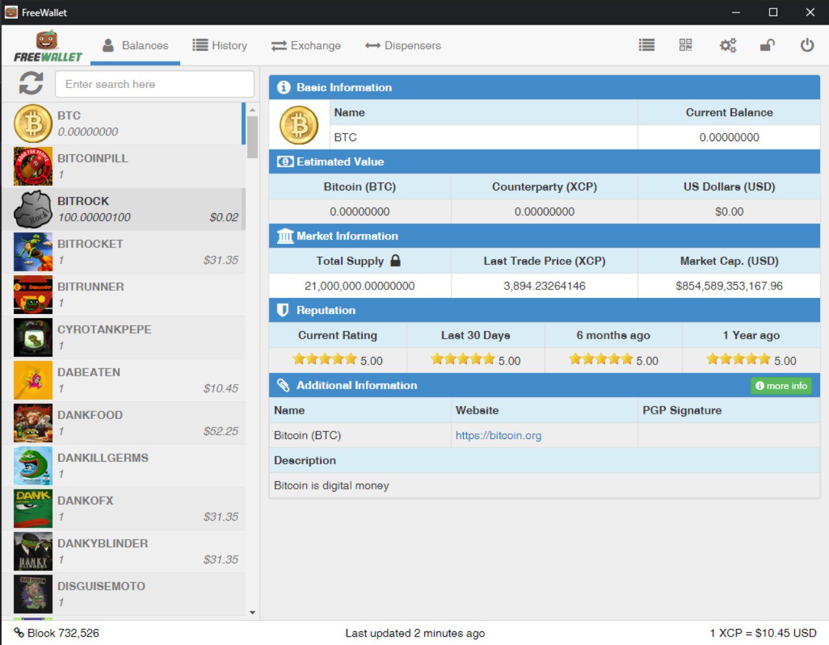
Task: Open the address list icon
Action: [x=646, y=45]
